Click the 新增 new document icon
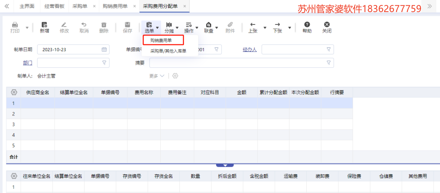The image size is (440, 193). [x=45, y=25]
